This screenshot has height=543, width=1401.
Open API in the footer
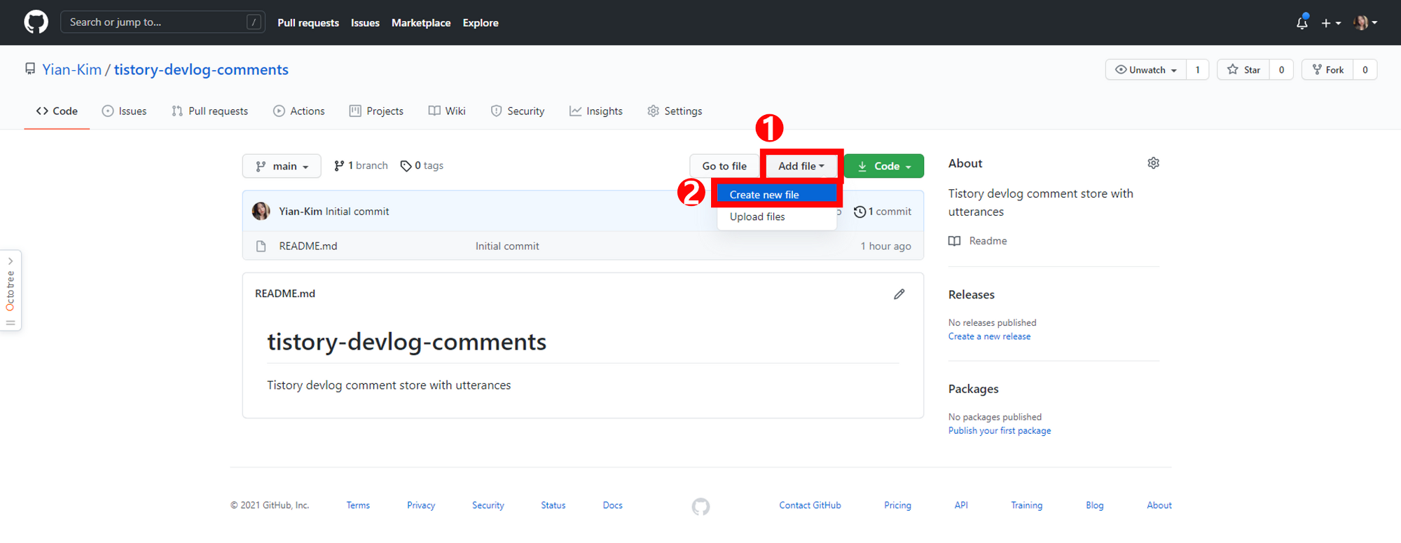[x=961, y=505]
